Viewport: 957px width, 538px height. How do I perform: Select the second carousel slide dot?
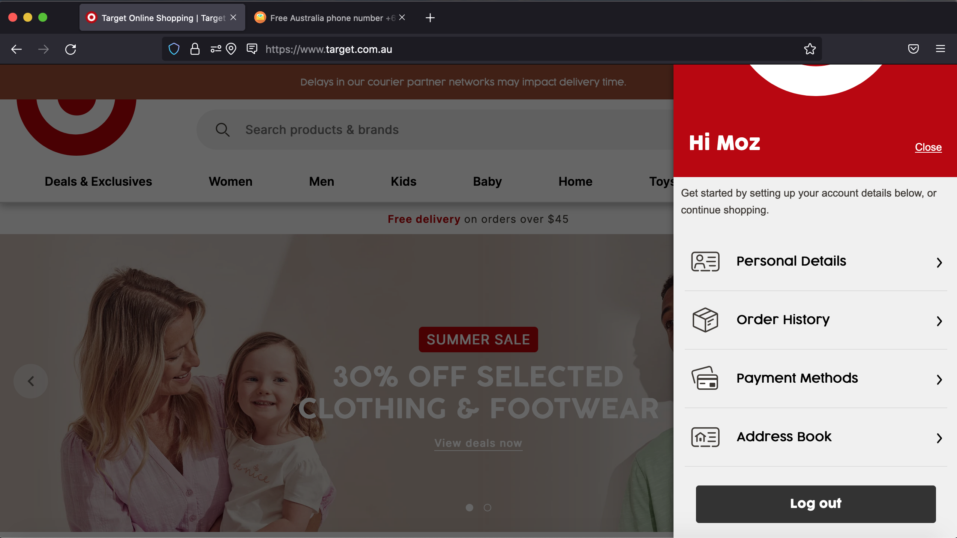point(487,508)
